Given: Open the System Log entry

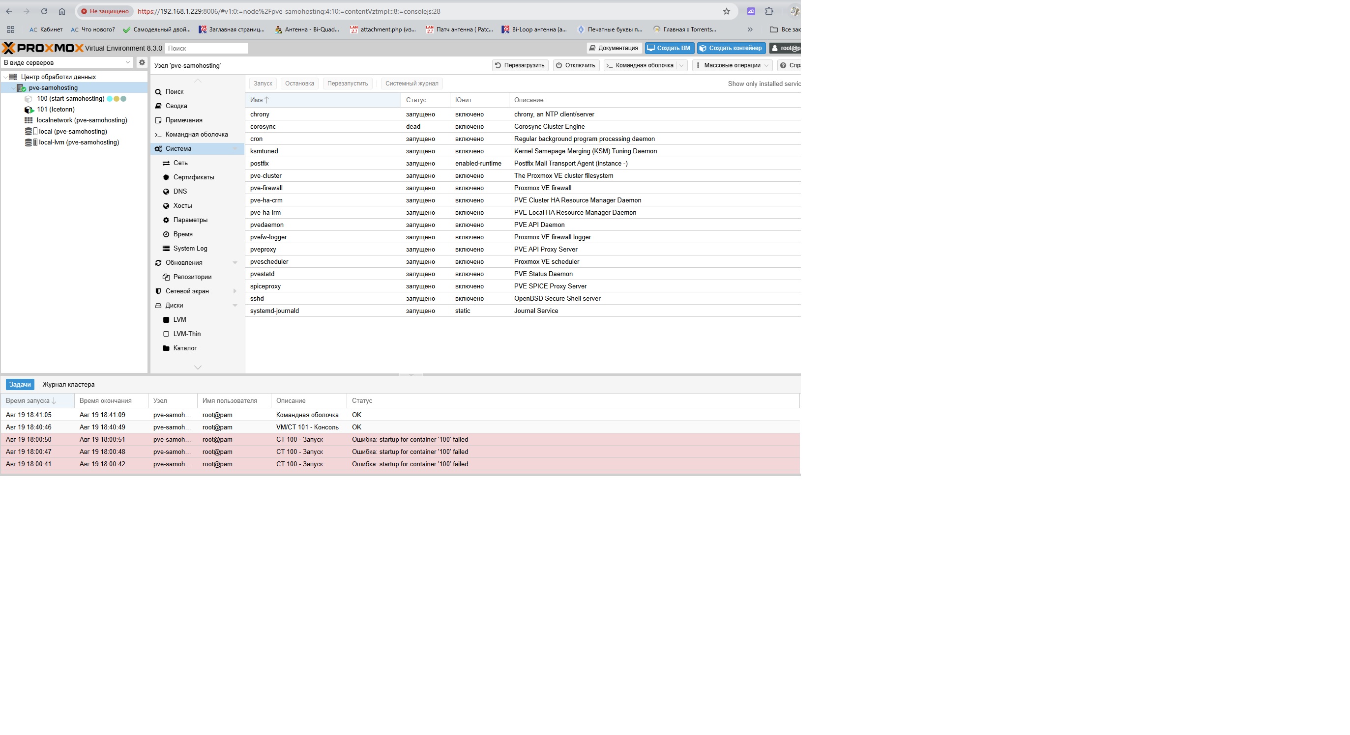Looking at the screenshot, I should [190, 248].
